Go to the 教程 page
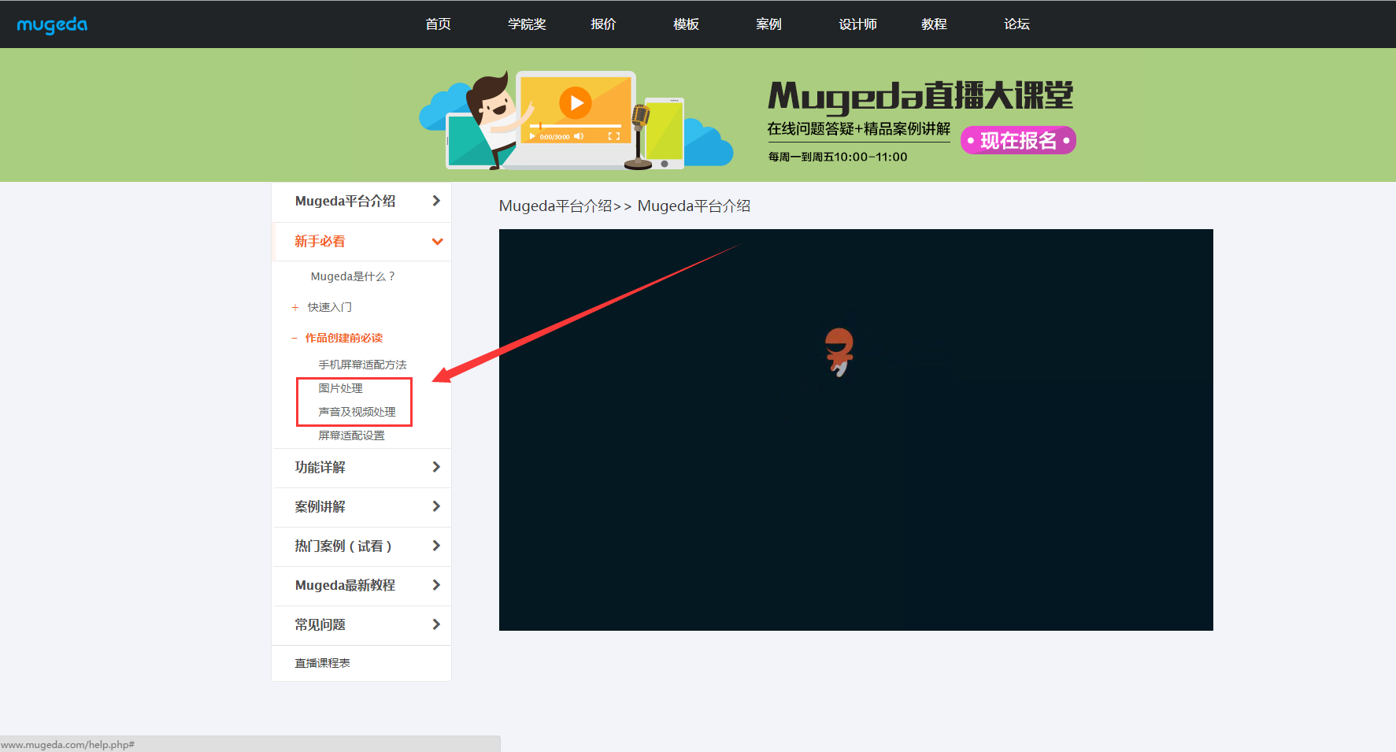The width and height of the screenshot is (1396, 752). coord(934,24)
